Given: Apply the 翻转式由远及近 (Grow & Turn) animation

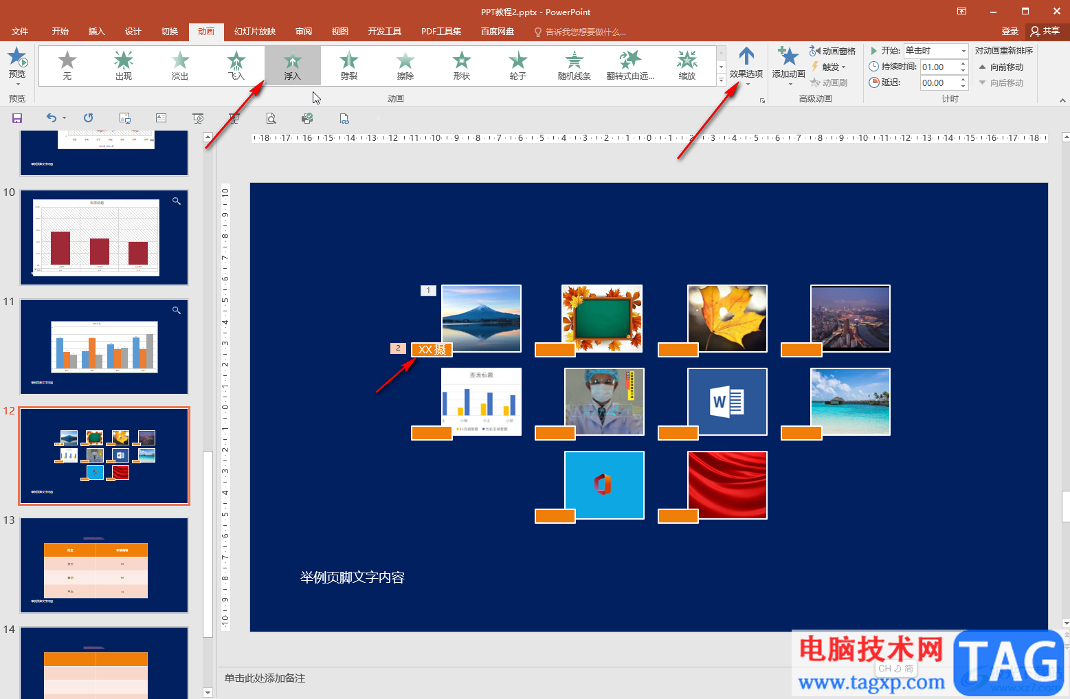Looking at the screenshot, I should point(631,66).
